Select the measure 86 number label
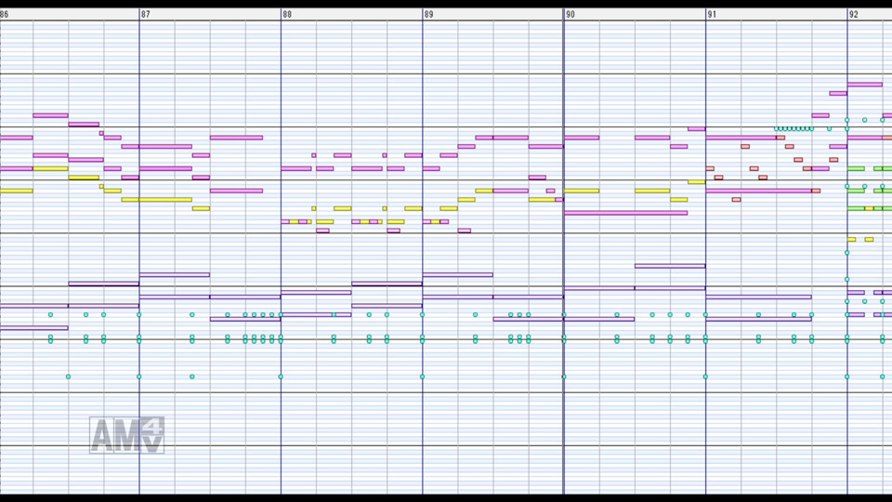The width and height of the screenshot is (892, 502). [x=5, y=14]
